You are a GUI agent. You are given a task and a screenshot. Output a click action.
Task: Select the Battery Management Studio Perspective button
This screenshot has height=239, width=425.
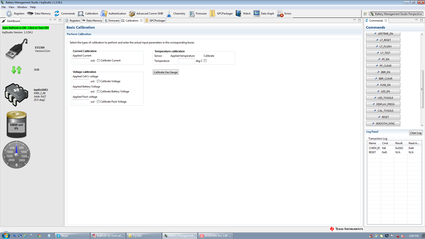pyautogui.click(x=396, y=14)
